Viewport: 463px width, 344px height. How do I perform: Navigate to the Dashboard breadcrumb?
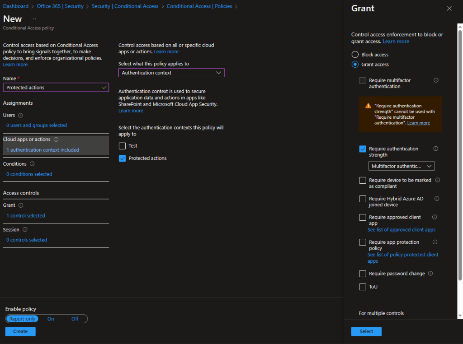(x=16, y=6)
